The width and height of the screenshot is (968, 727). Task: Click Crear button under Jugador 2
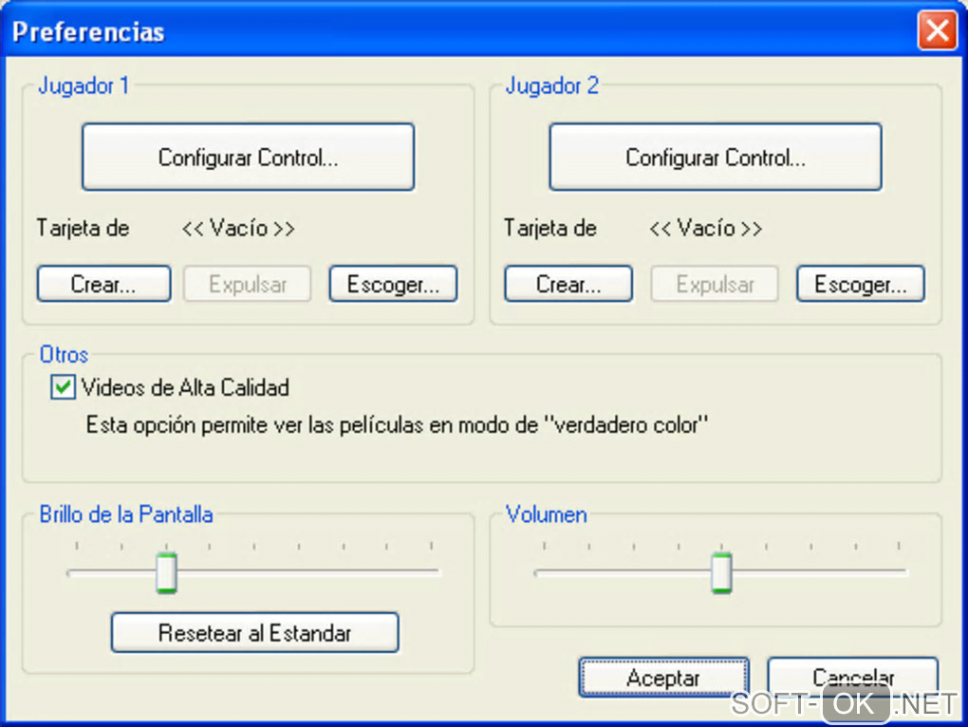568,284
